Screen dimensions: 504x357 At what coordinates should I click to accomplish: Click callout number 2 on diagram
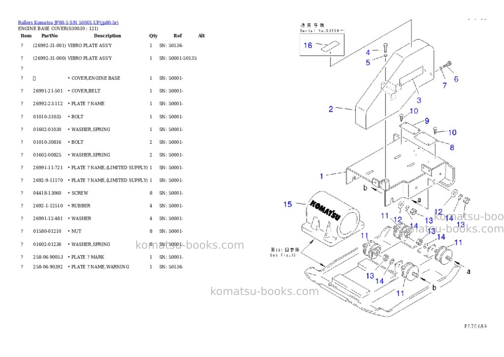tap(331, 109)
